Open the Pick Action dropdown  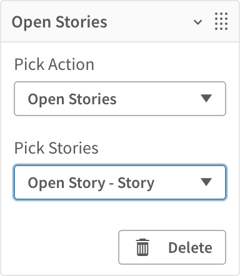(x=120, y=99)
